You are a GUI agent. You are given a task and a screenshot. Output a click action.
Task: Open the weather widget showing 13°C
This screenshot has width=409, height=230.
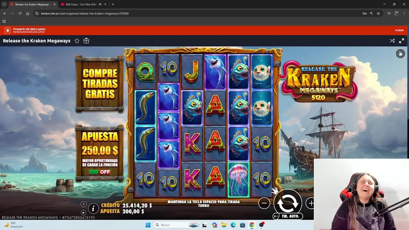click(13, 225)
